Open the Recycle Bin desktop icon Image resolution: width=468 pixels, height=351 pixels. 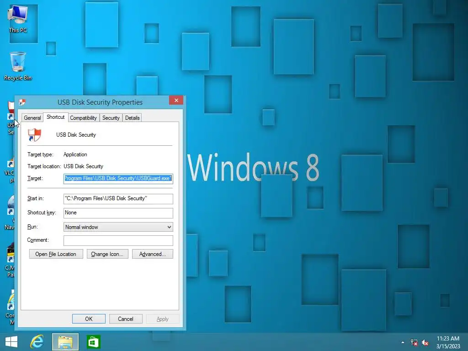(18, 66)
